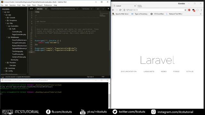Open the LARACASTS link on Laravel page
The image size is (205, 115).
pos(149,72)
